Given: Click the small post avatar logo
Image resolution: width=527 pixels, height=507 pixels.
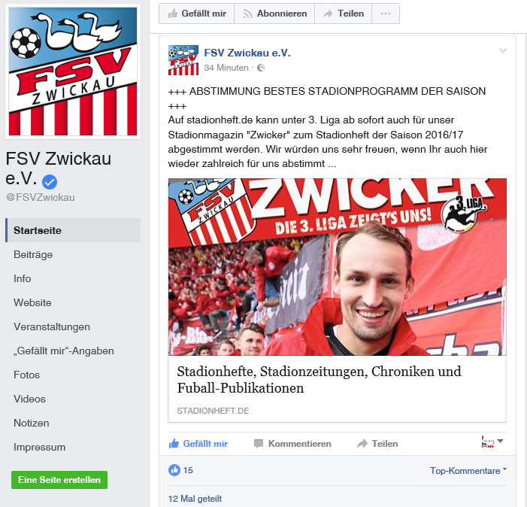Looking at the screenshot, I should (183, 60).
